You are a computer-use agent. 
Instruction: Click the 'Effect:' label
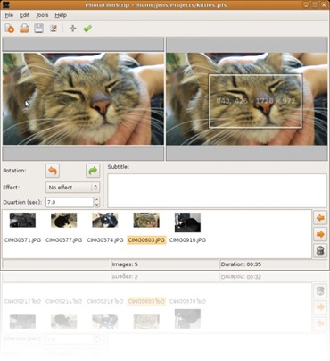click(12, 188)
